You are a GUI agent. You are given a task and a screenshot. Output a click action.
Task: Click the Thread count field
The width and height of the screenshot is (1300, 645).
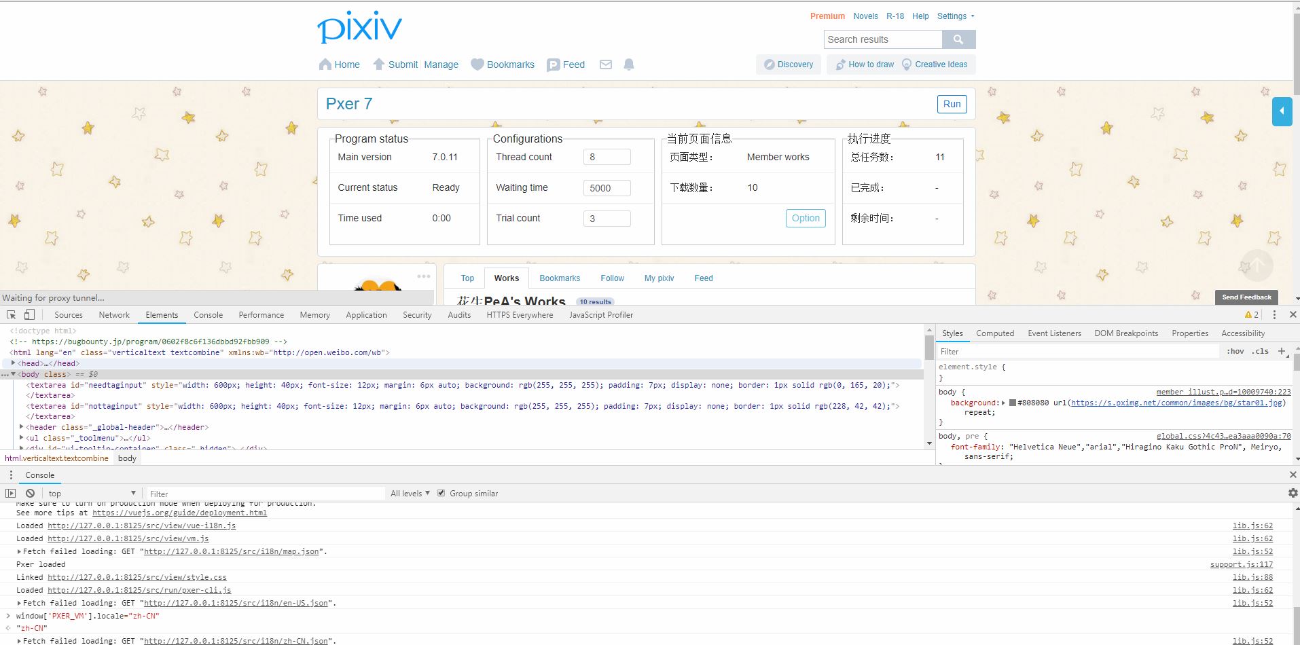607,157
